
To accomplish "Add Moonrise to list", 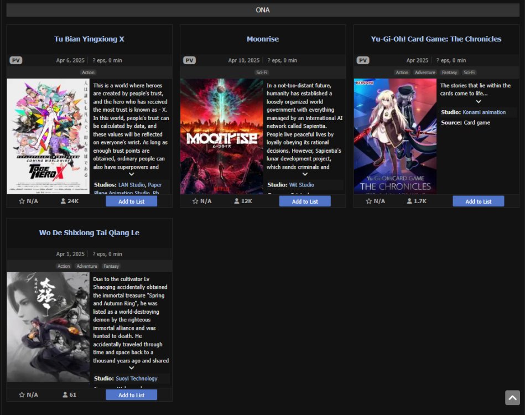I will 305,201.
